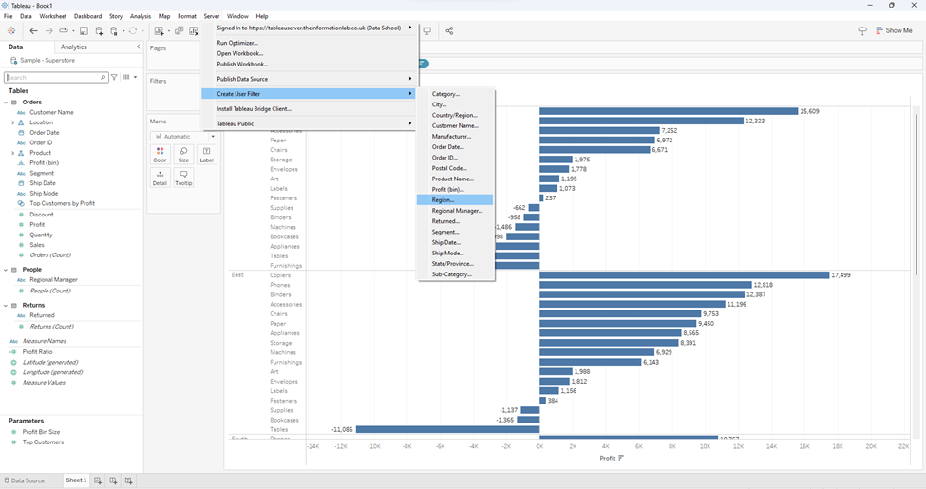Switch to the Analytics tab
926x489 pixels.
coord(74,47)
